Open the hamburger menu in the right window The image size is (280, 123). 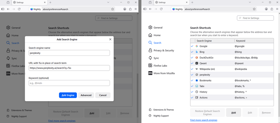(277, 9)
